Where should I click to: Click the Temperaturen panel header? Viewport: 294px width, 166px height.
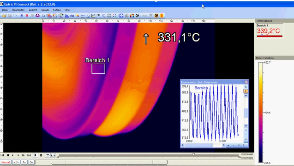[274, 21]
